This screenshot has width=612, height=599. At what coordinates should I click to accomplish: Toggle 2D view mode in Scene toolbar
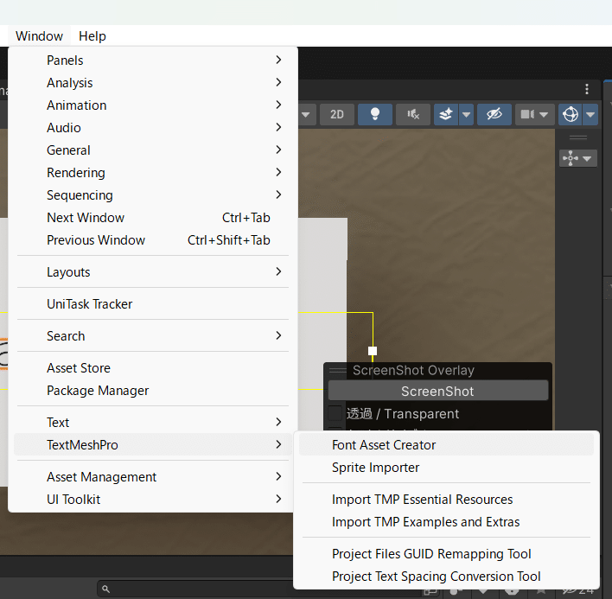click(337, 114)
